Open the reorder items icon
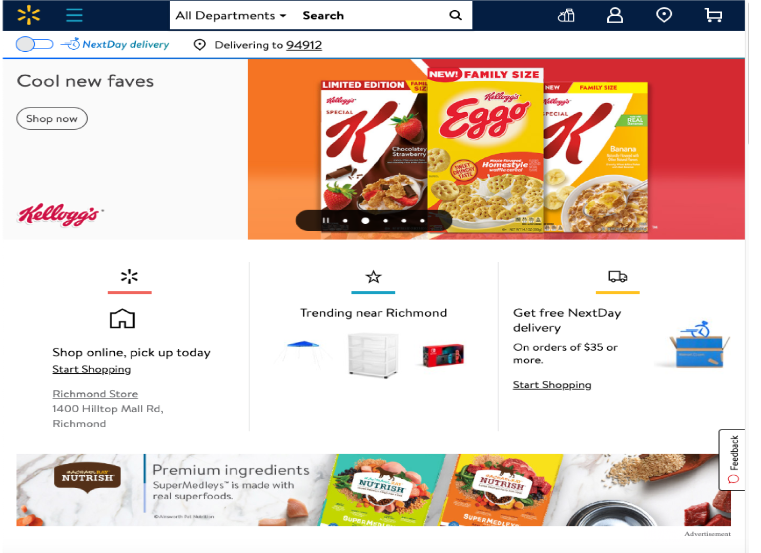 pos(566,15)
